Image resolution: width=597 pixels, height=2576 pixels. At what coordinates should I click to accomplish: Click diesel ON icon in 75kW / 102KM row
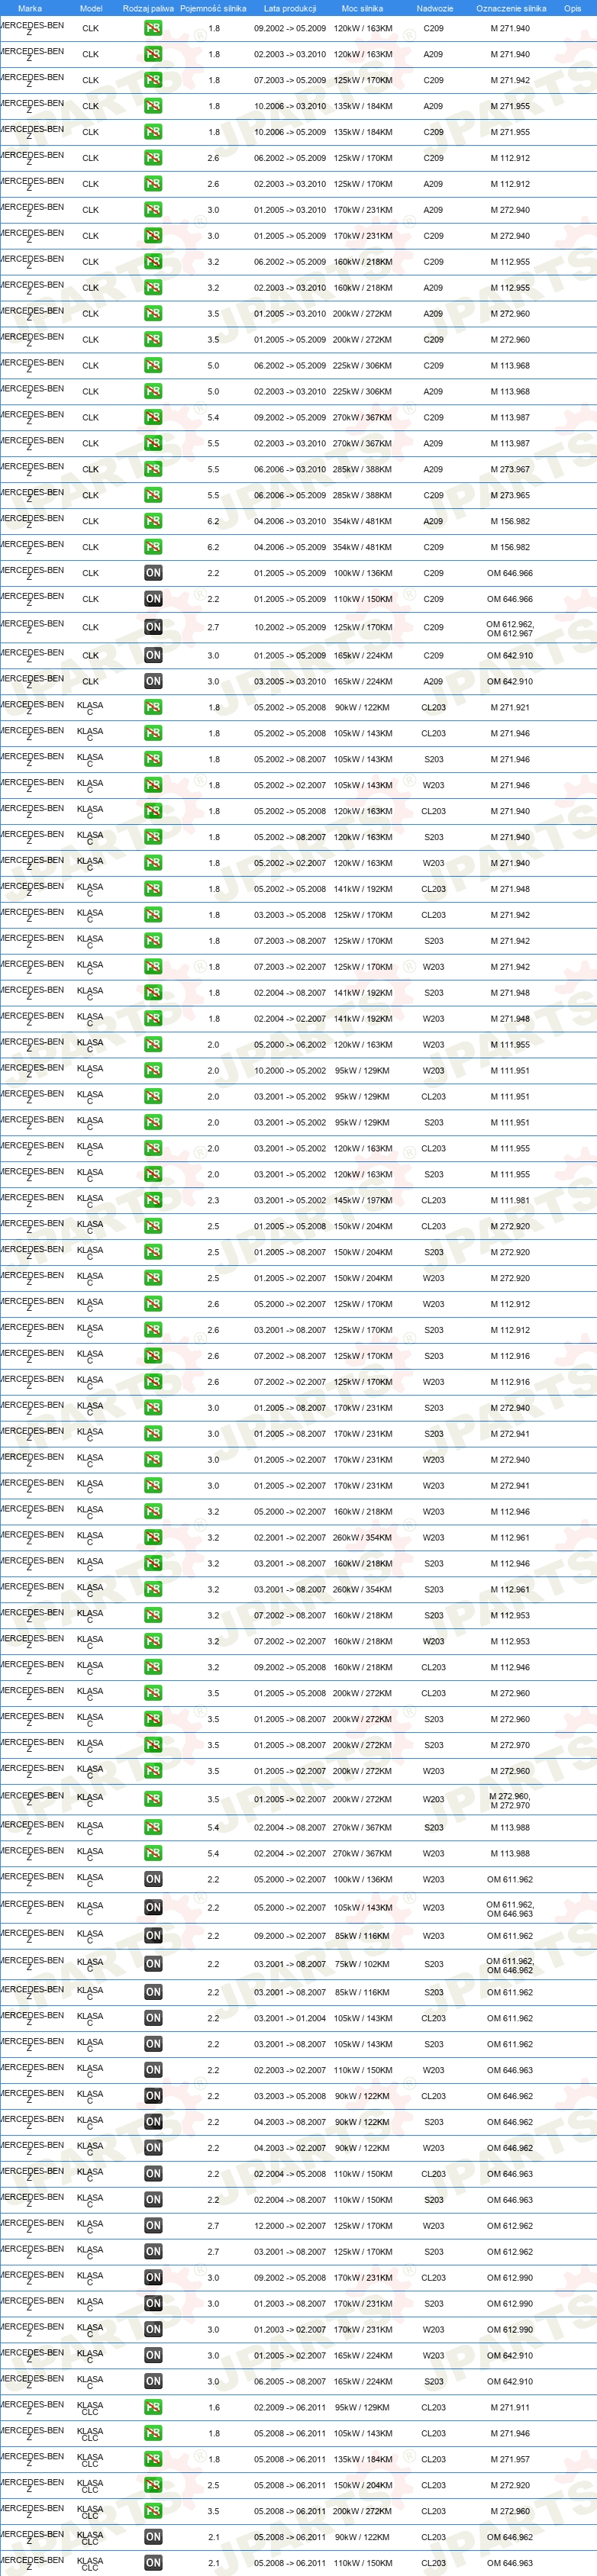pyautogui.click(x=153, y=1964)
